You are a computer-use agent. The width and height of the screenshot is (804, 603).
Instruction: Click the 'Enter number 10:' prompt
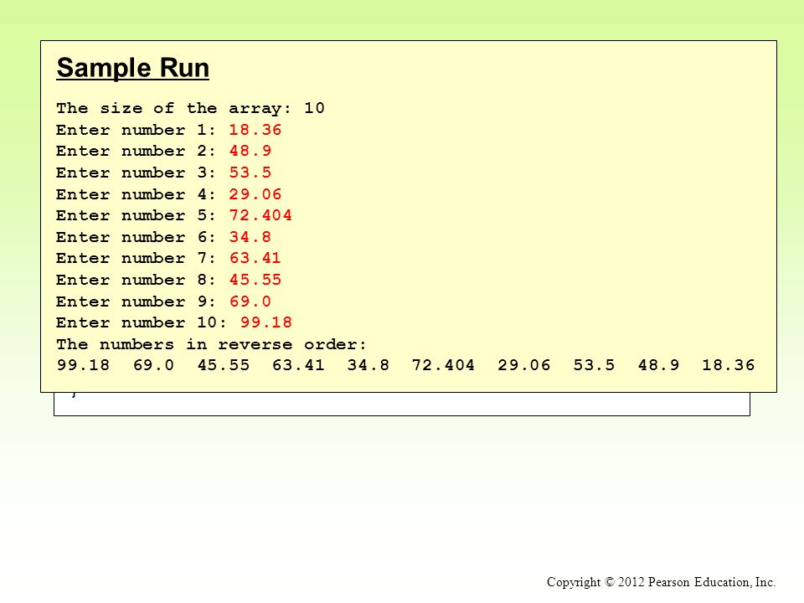(142, 322)
